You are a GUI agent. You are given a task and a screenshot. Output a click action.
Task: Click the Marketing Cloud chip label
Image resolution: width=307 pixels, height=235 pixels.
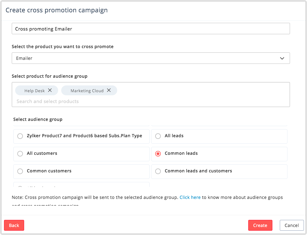[x=87, y=91]
